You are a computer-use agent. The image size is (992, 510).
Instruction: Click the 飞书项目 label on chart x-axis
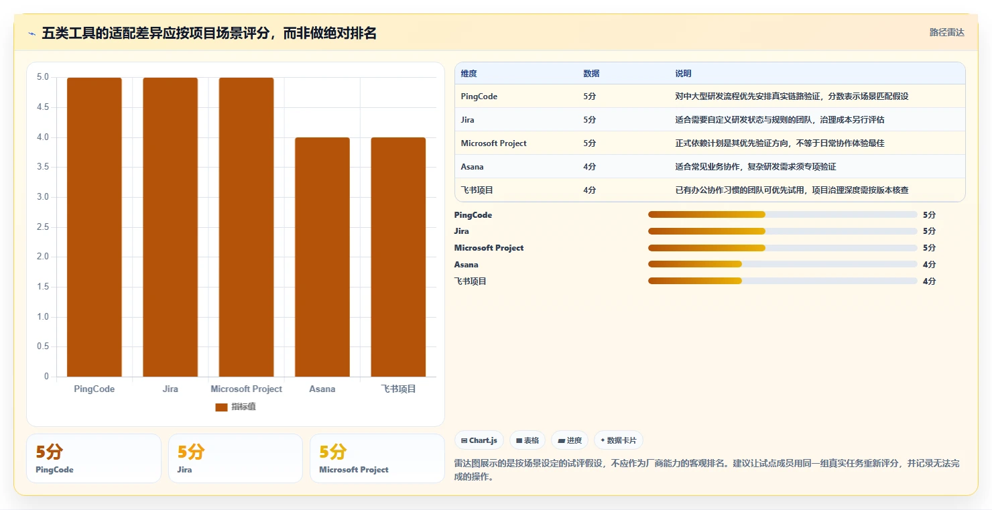pyautogui.click(x=399, y=389)
